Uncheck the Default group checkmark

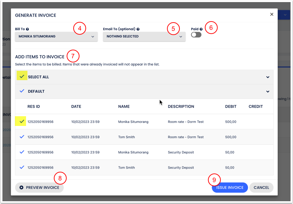22,91
